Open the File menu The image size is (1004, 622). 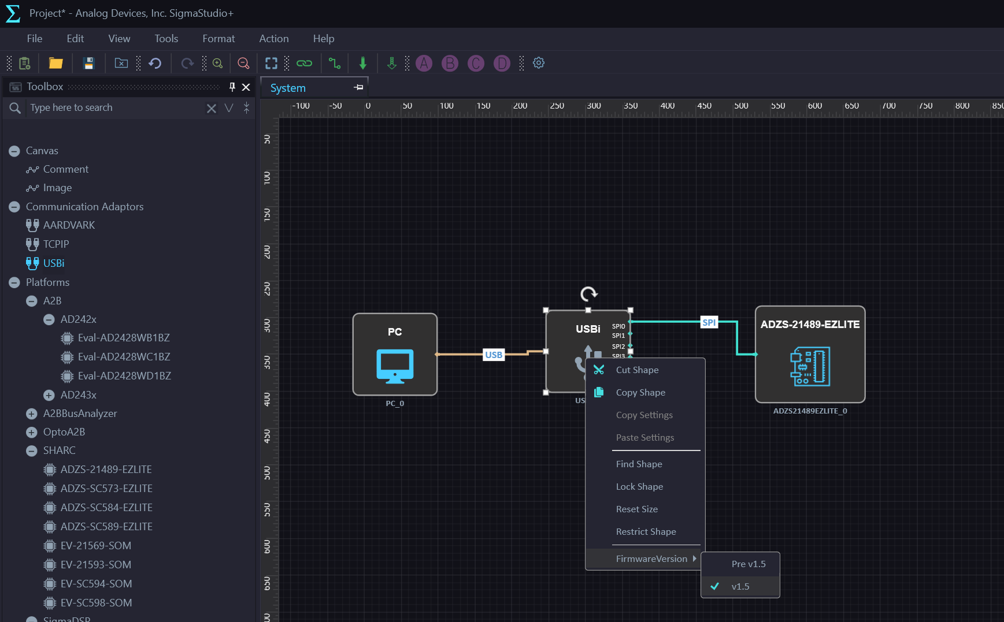click(35, 39)
